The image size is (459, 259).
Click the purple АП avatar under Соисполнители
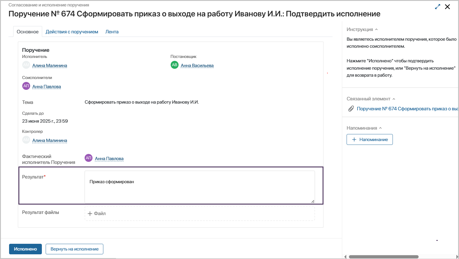click(x=26, y=86)
